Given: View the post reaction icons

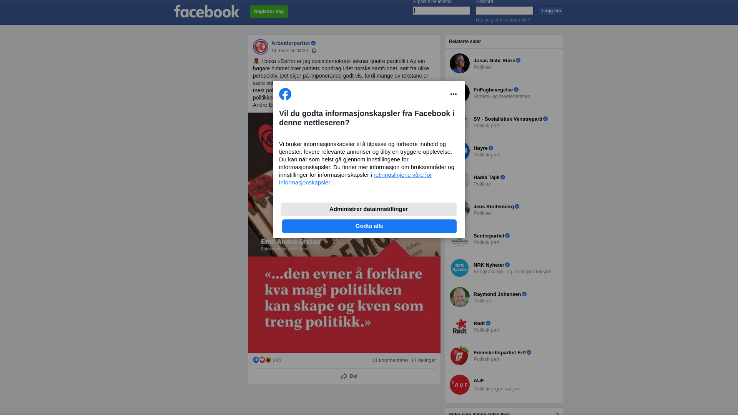Looking at the screenshot, I should (x=262, y=360).
